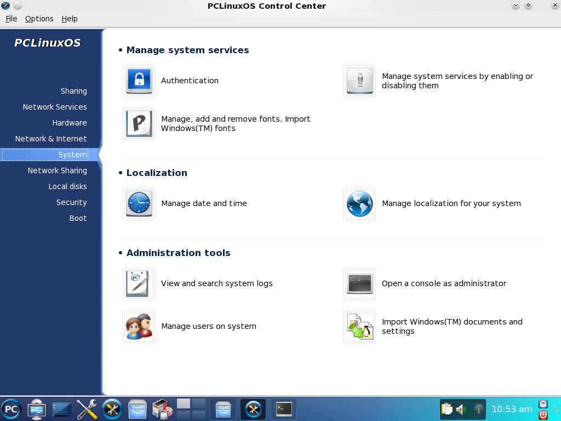Image resolution: width=561 pixels, height=421 pixels.
Task: Select the Hardware category in sidebar
Action: (70, 123)
